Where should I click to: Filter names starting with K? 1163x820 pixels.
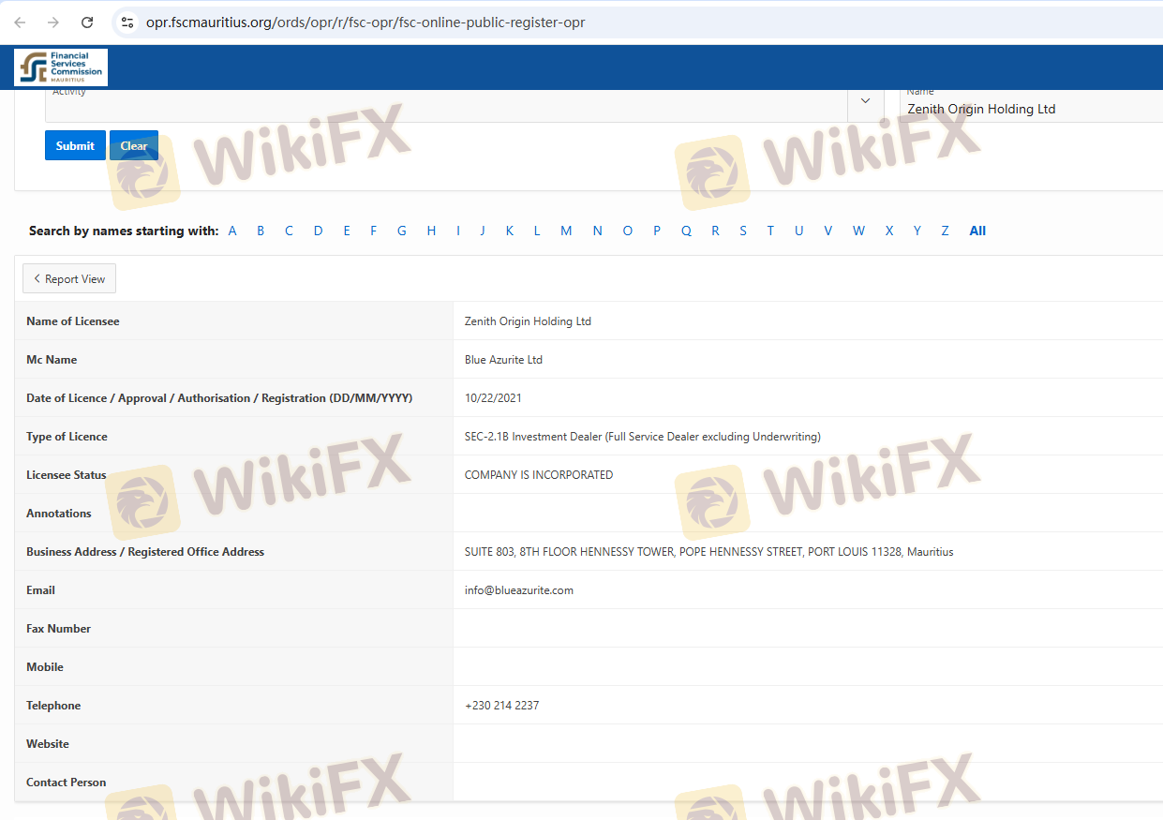(x=510, y=231)
